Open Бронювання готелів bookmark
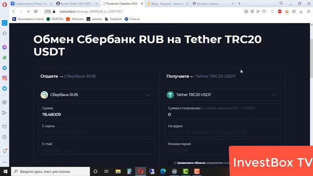The image size is (313, 176). [x=28, y=19]
